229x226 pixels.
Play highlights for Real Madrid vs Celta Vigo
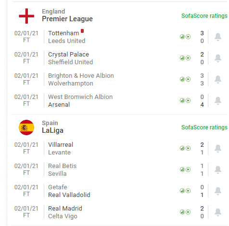click(188, 212)
